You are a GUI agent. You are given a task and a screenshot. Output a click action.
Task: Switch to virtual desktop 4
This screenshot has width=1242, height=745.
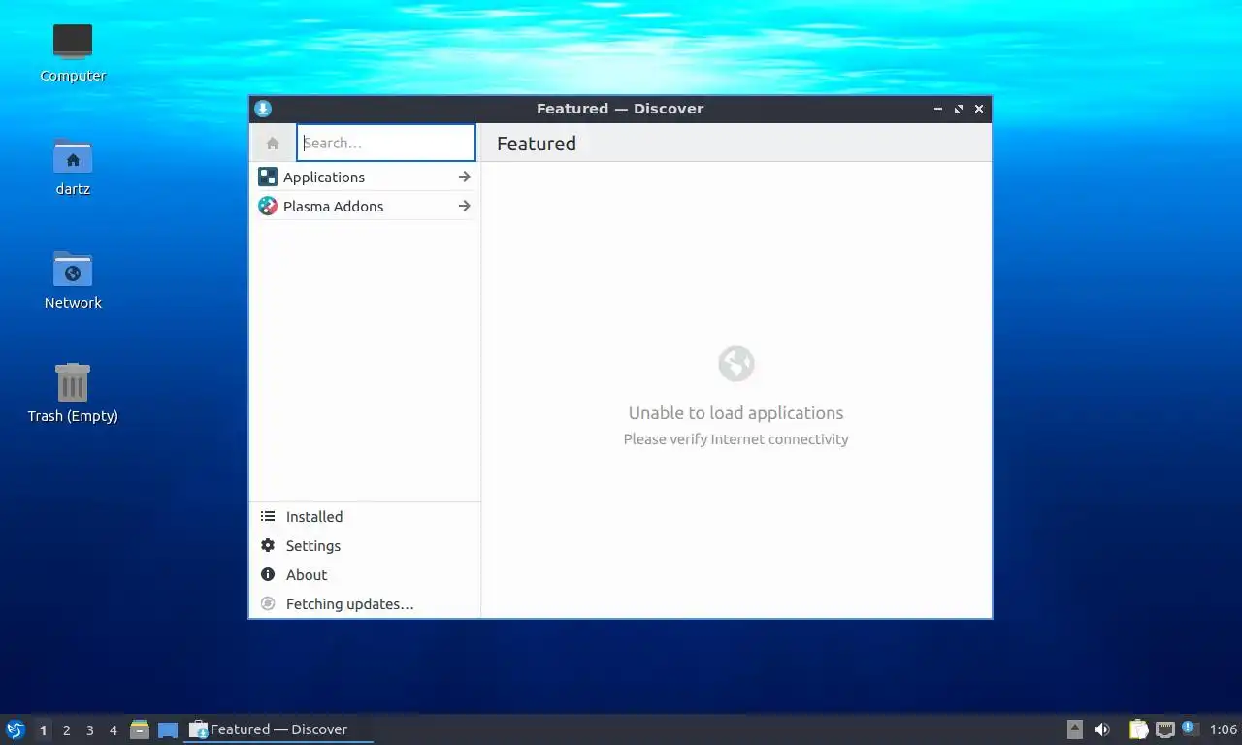point(113,729)
